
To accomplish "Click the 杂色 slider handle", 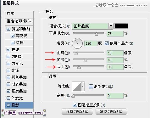I will click(x=73, y=96).
